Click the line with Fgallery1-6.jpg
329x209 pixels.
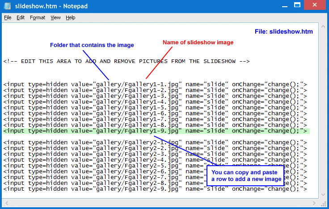click(155, 113)
